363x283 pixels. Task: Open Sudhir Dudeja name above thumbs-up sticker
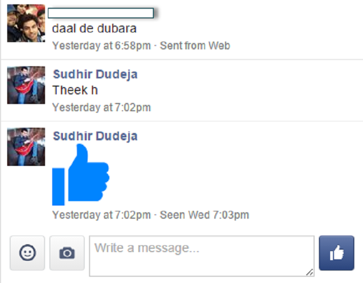(95, 136)
